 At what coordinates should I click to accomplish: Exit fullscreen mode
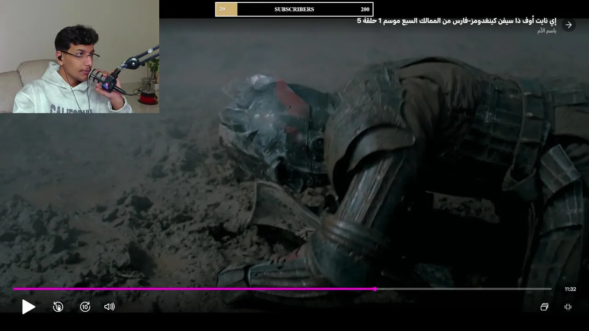point(568,307)
